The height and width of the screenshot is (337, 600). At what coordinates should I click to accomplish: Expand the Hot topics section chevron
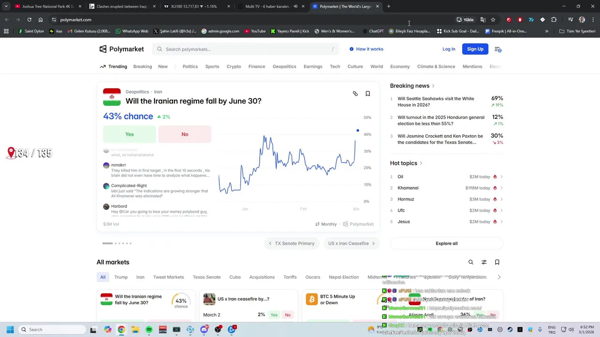(x=421, y=163)
